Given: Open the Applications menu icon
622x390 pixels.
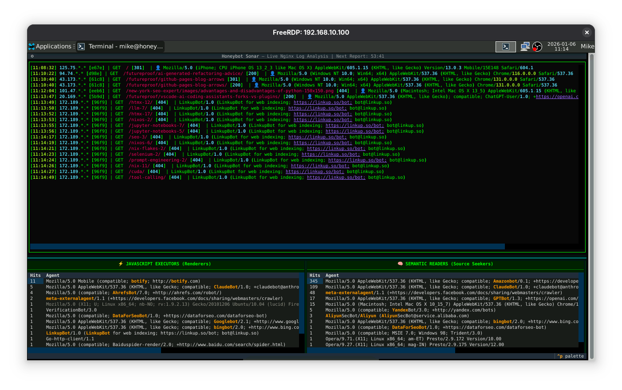Looking at the screenshot, I should 31,46.
